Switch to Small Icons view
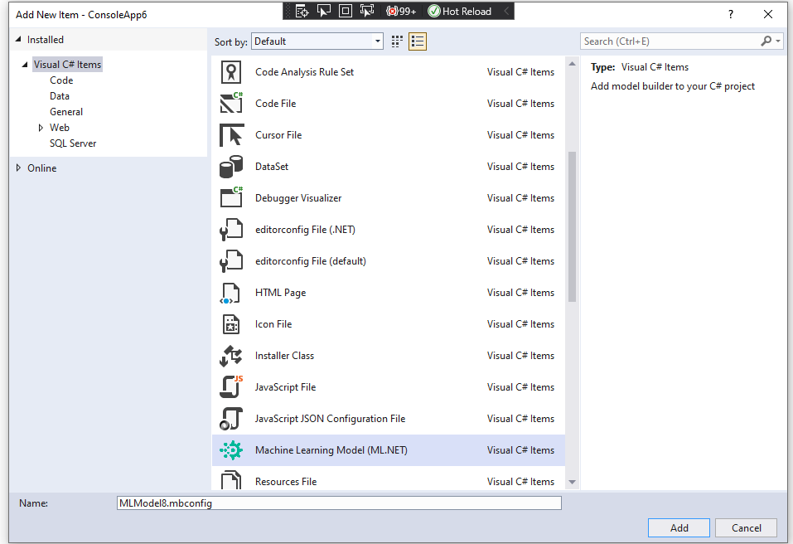Image resolution: width=793 pixels, height=544 pixels. pos(399,41)
